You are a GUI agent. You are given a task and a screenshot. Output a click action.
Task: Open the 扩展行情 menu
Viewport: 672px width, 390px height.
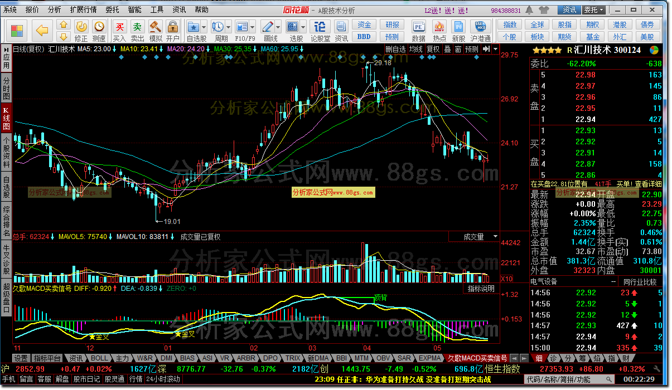pyautogui.click(x=83, y=10)
